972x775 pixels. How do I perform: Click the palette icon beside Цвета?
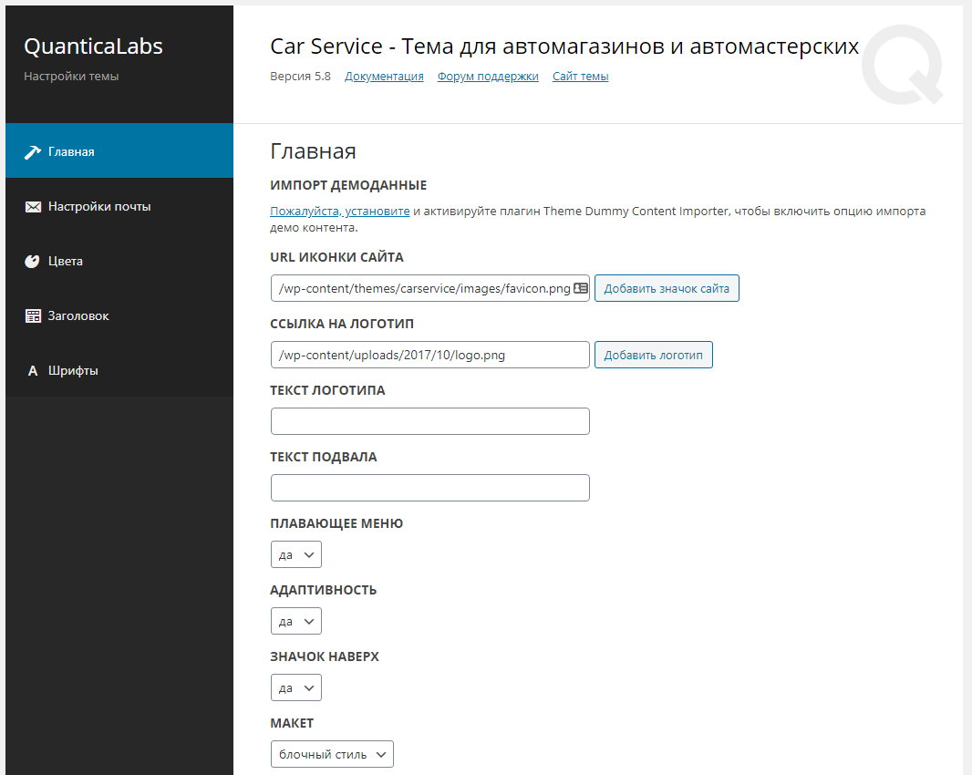tap(32, 261)
